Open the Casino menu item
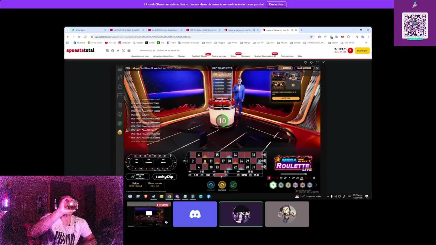The image size is (436, 245). pyautogui.click(x=182, y=56)
